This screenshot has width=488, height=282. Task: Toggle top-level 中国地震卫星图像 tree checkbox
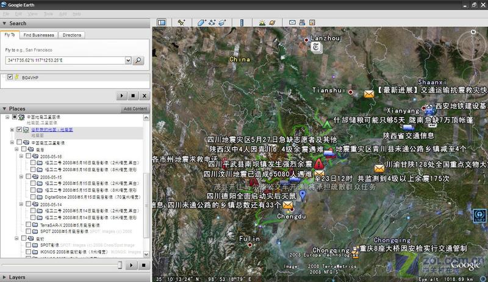tap(14, 117)
